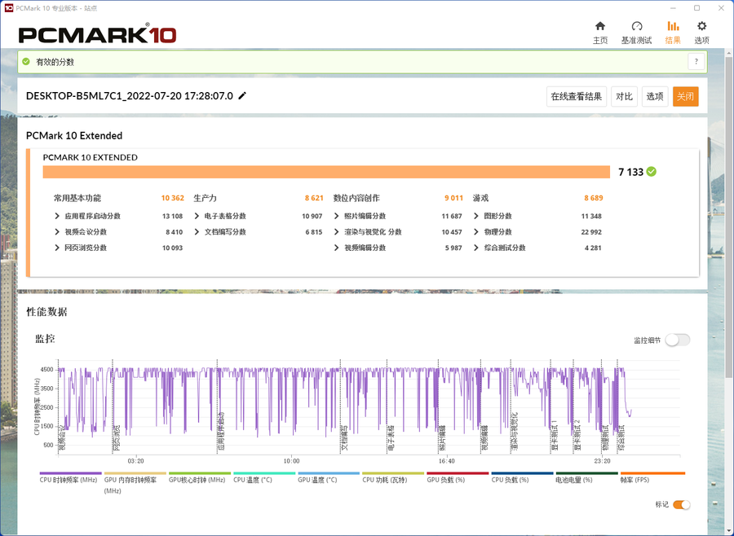Image resolution: width=734 pixels, height=536 pixels.
Task: Select the Results (结果) bar chart icon
Action: pyautogui.click(x=673, y=26)
